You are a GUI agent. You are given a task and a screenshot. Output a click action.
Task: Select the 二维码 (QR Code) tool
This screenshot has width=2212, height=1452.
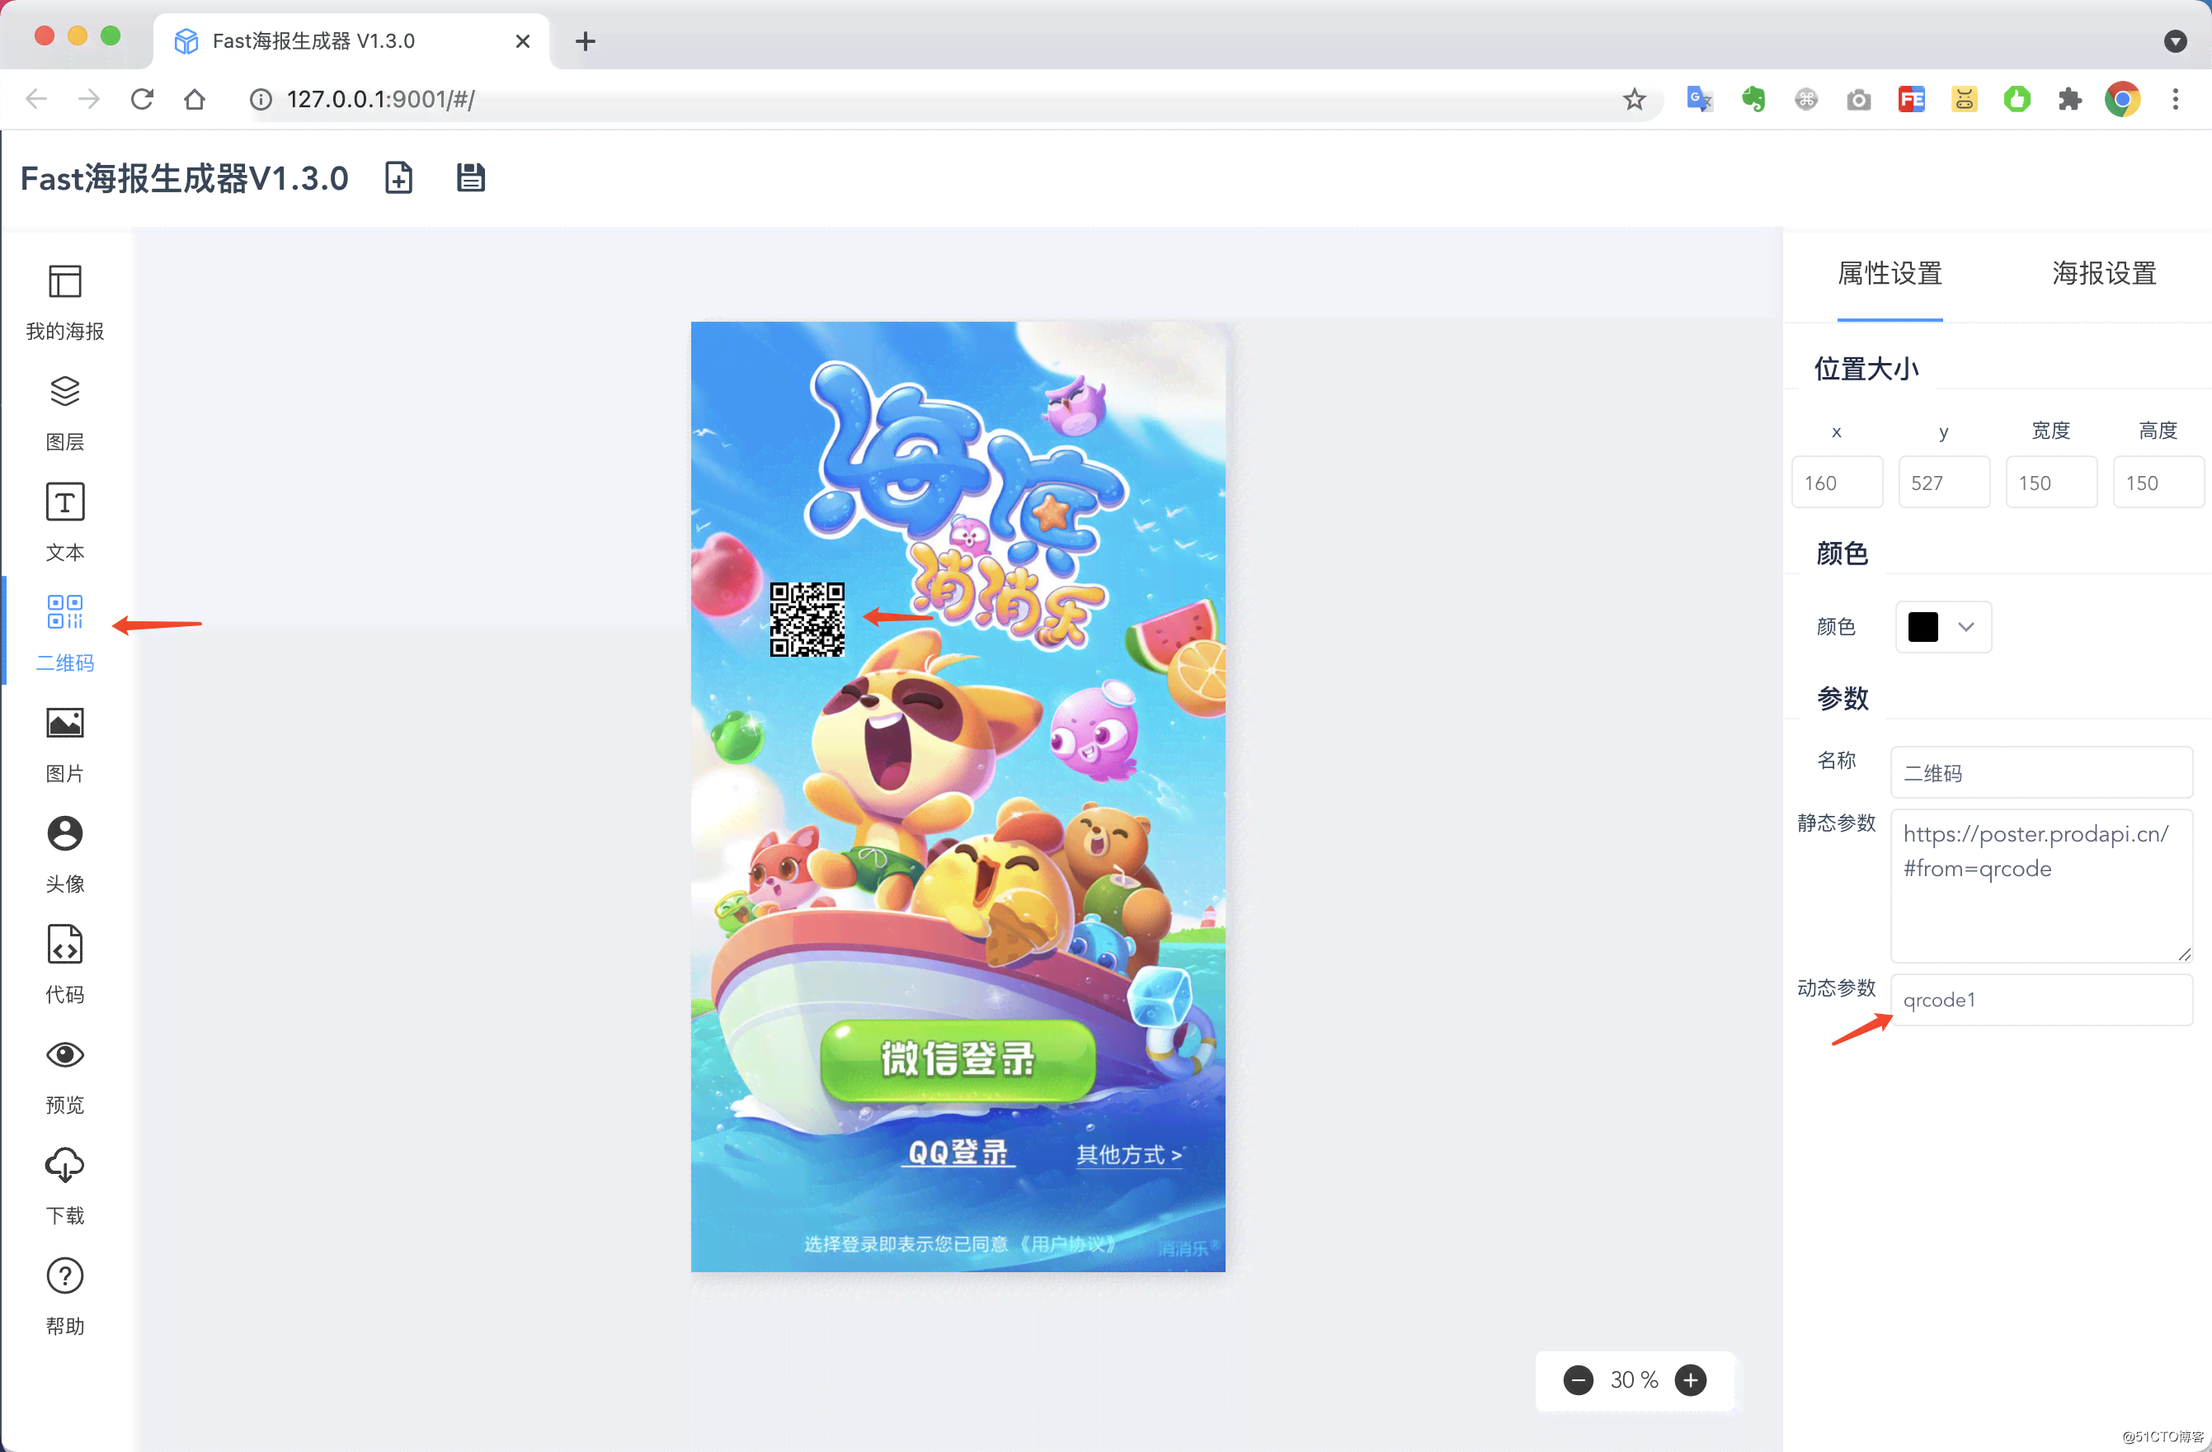point(65,629)
